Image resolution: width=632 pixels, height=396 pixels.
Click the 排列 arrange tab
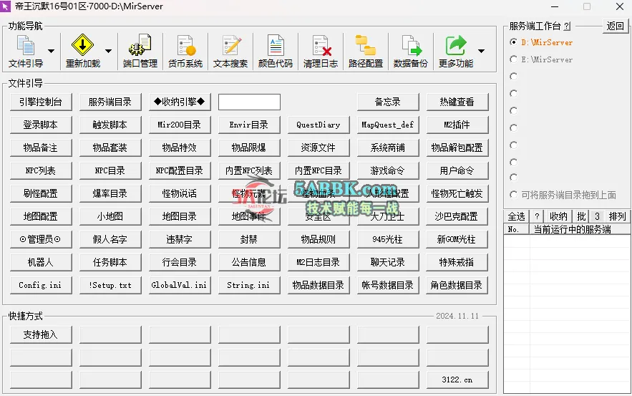[x=617, y=216]
